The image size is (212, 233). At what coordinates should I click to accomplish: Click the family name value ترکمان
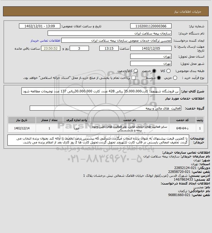183,191
